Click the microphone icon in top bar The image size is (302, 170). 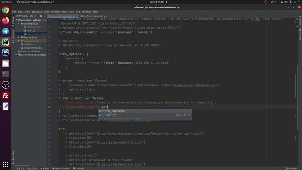[x=291, y=2]
